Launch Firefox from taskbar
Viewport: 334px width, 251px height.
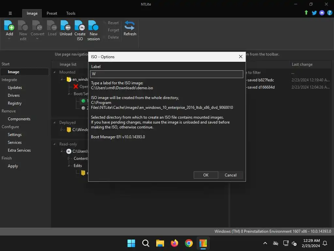[x=175, y=243]
